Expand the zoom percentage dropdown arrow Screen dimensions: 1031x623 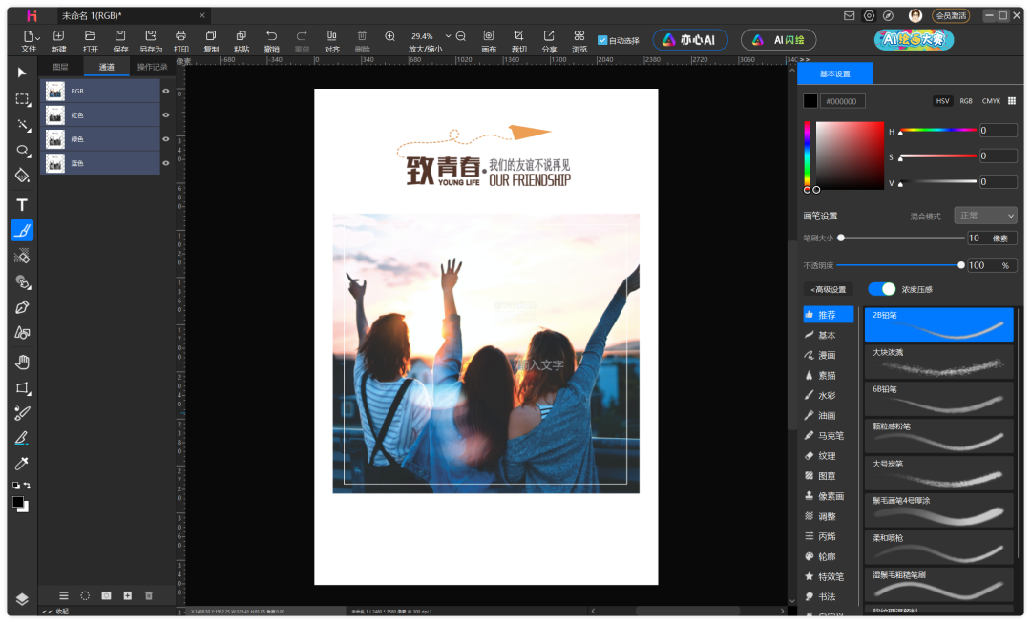(x=449, y=36)
